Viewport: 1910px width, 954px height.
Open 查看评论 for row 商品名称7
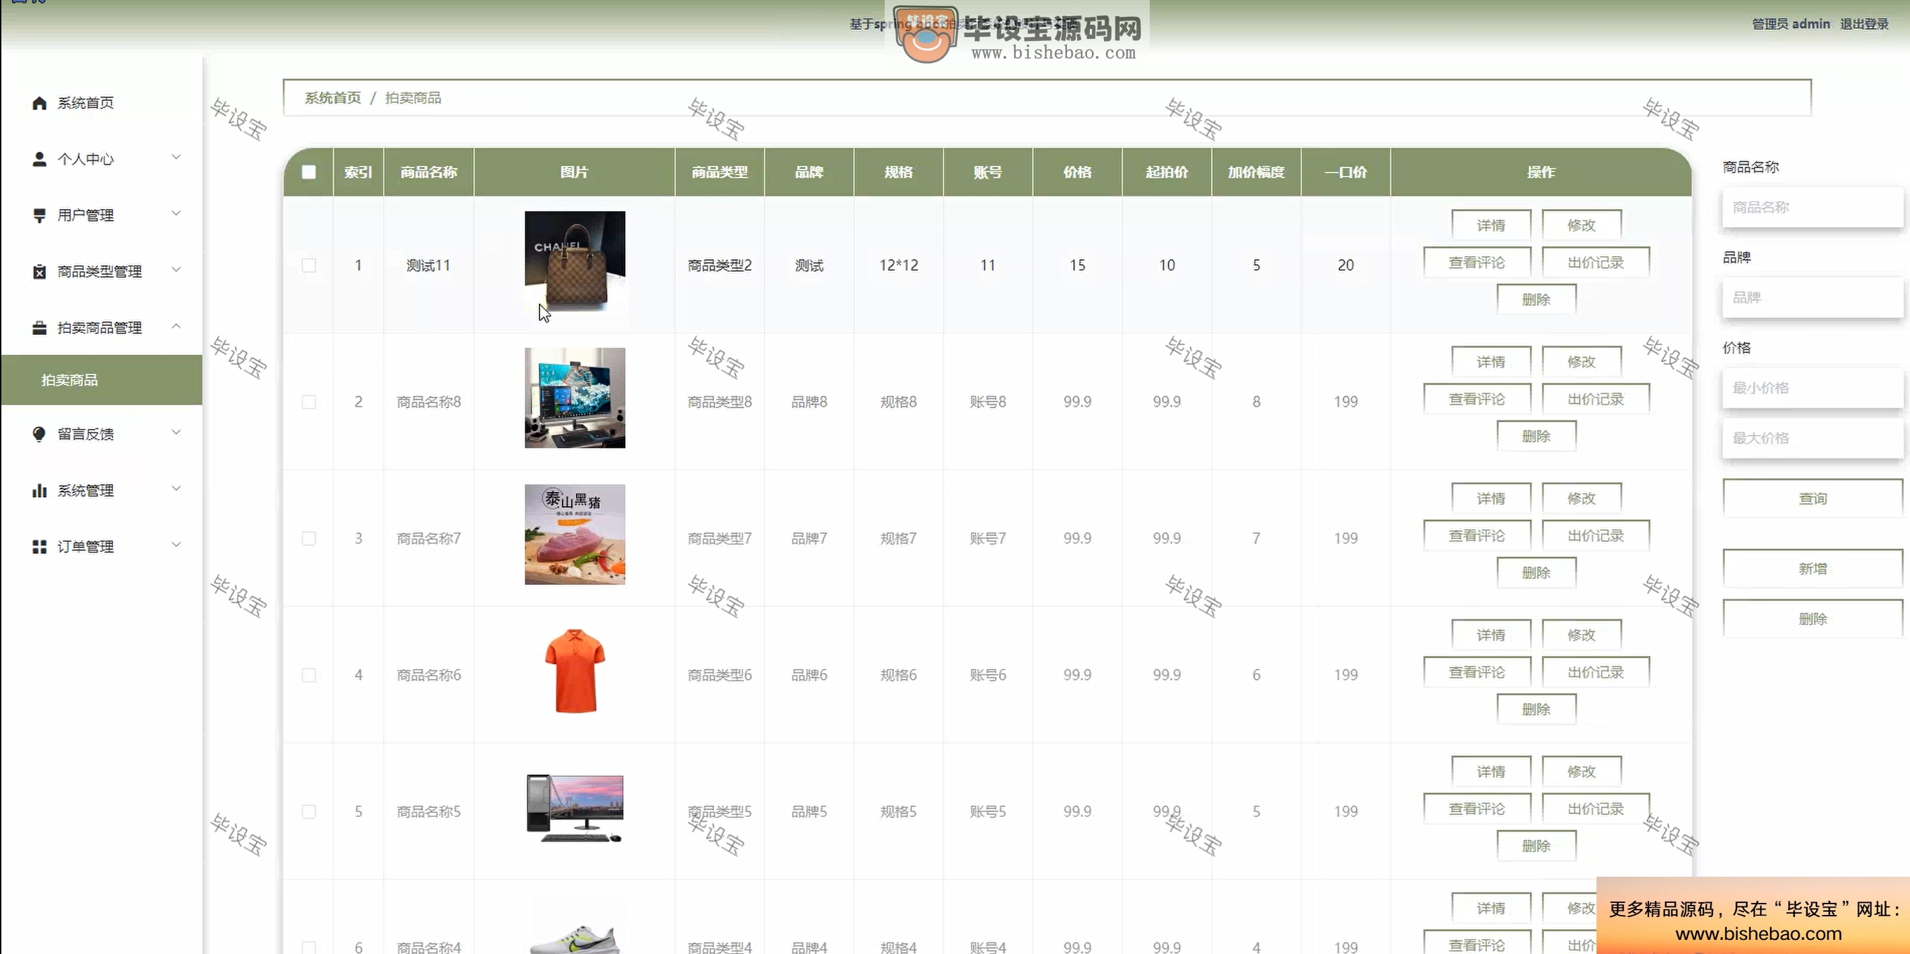point(1476,536)
